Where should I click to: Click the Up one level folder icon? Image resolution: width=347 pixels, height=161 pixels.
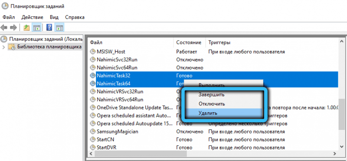(26, 28)
